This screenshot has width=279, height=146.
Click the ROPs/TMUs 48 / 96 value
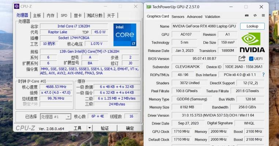[183, 75]
